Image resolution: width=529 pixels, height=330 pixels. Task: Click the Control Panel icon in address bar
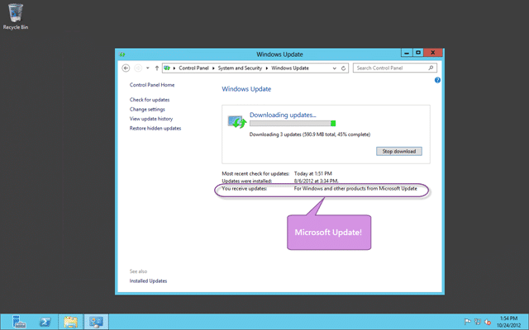click(x=167, y=68)
